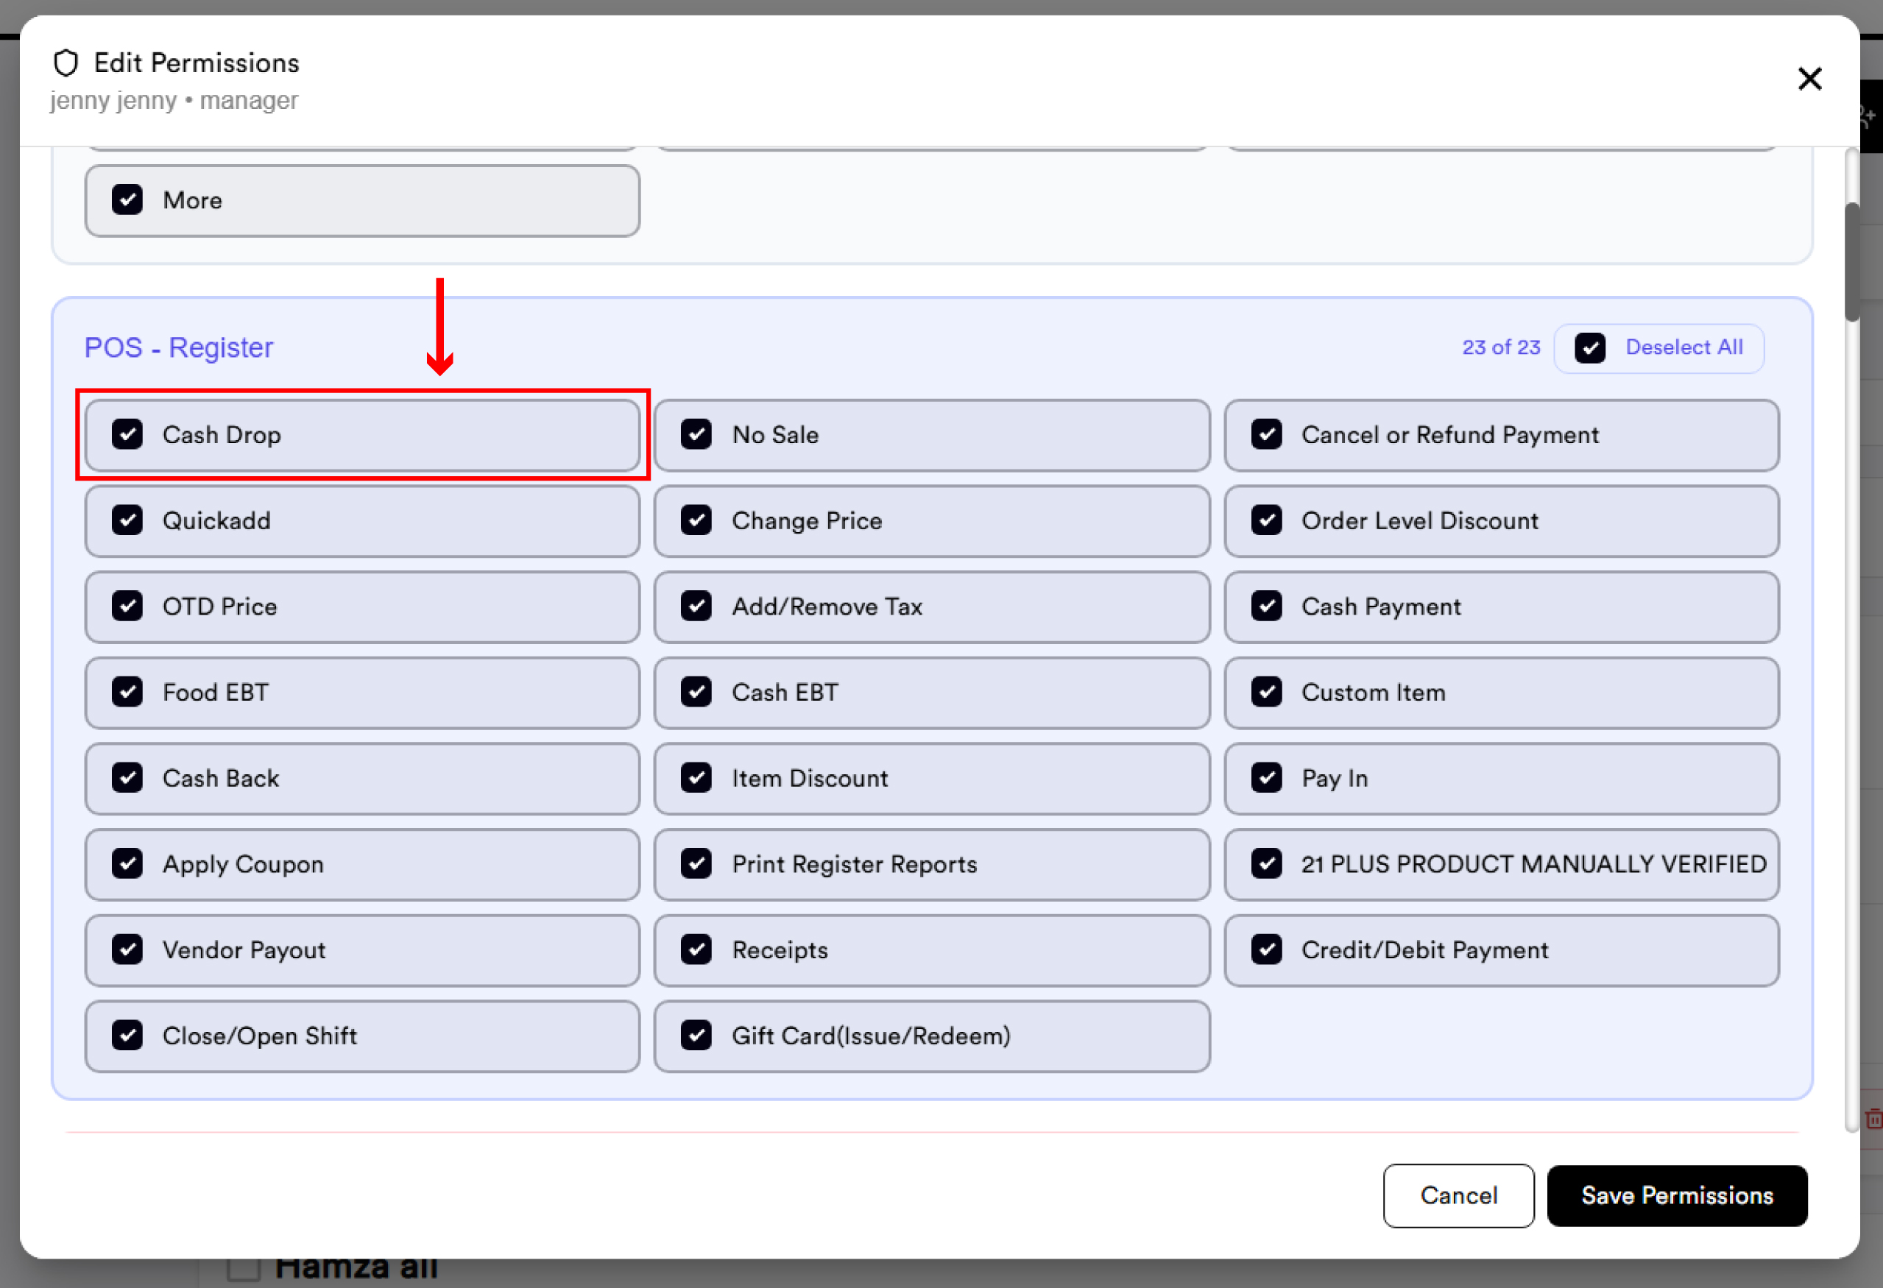The height and width of the screenshot is (1288, 1883).
Task: Toggle Order Level Discount checkbox
Action: point(1265,520)
